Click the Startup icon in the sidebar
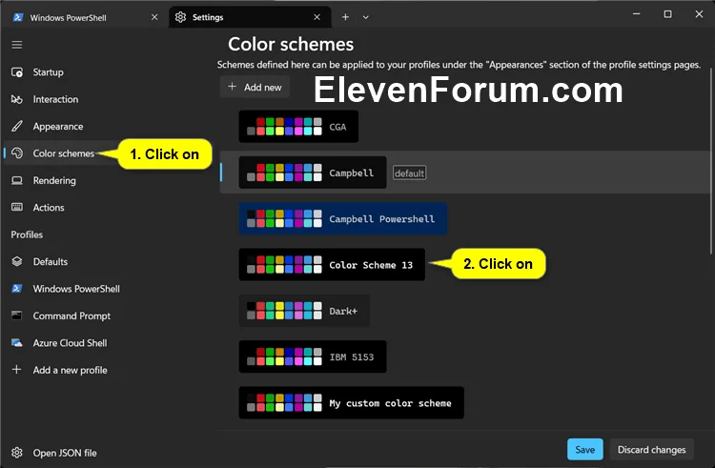 [x=17, y=72]
